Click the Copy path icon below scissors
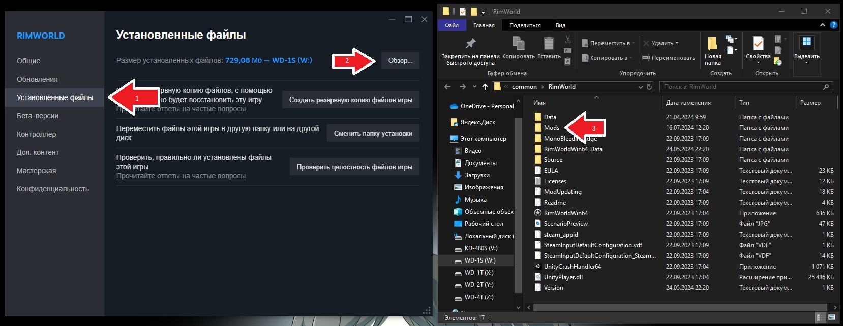The width and height of the screenshot is (843, 326). click(568, 50)
